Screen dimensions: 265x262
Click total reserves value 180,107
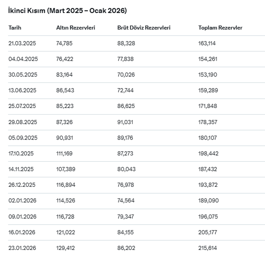[208, 138]
